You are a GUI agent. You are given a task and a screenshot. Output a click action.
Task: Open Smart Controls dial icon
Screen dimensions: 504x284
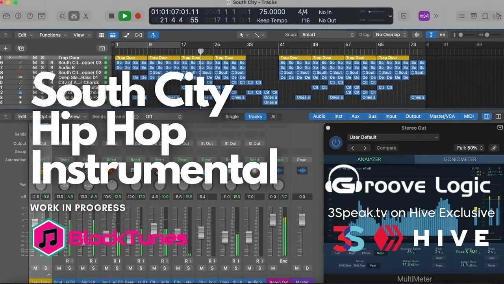(62, 16)
